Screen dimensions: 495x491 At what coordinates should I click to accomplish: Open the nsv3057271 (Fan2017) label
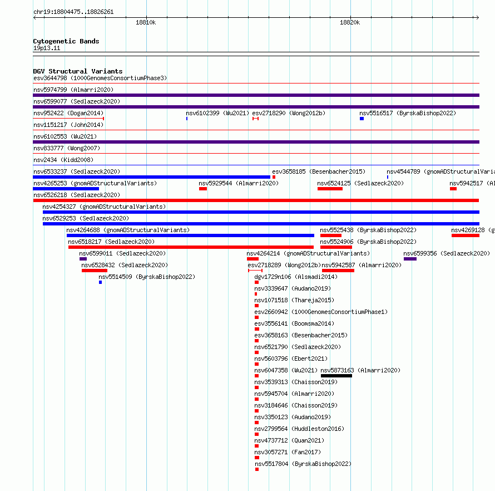coord(288,452)
